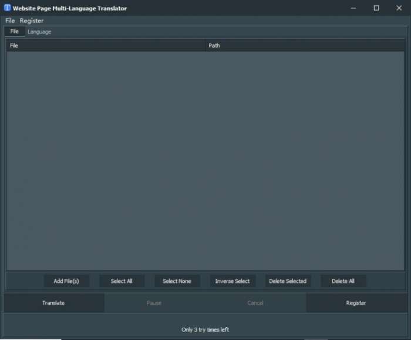Switch to the Language tab
Image resolution: width=411 pixels, height=340 pixels.
pos(39,32)
